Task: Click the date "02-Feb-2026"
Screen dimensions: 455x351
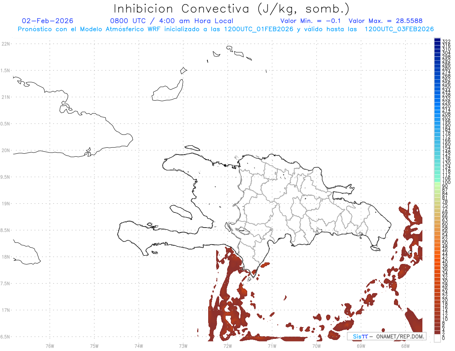Action: coord(48,21)
